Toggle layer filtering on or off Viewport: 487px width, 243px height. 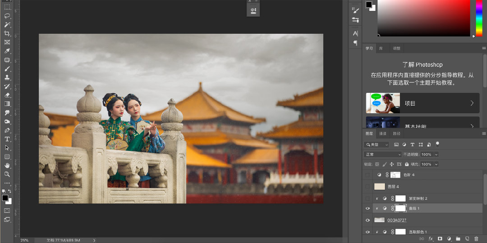click(437, 144)
